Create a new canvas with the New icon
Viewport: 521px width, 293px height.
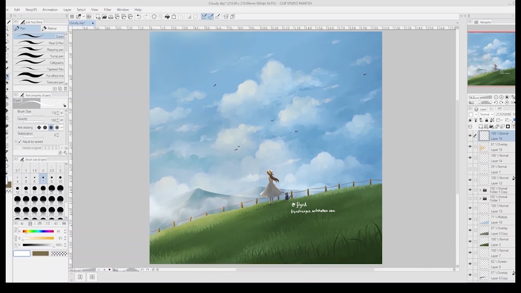tap(98, 17)
